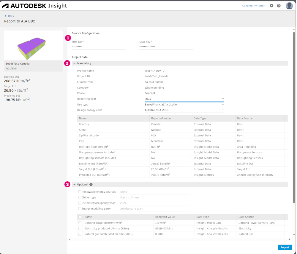Click the horizontal scroll left arrow
Screen dimensions: 297x254
click(x=70, y=239)
